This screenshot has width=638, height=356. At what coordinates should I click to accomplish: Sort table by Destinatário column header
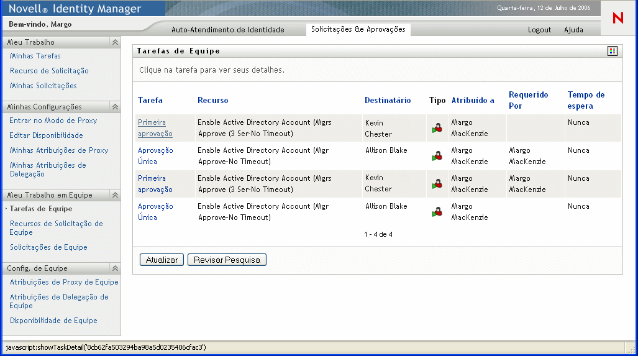point(388,101)
